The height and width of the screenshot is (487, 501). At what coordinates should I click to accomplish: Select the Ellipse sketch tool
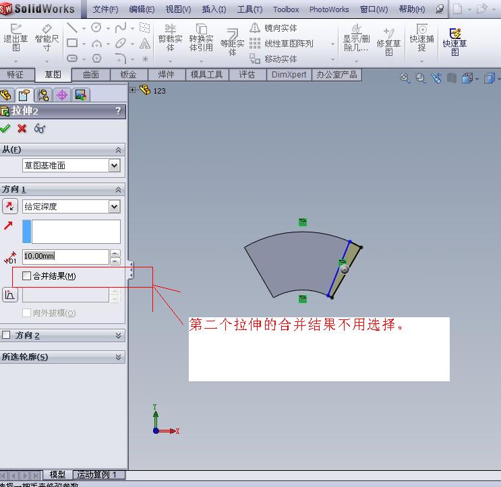tap(121, 43)
